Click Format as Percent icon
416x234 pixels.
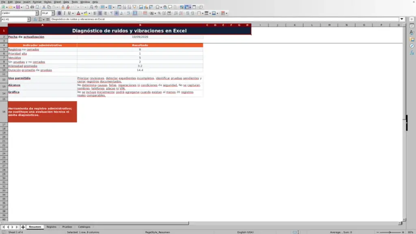pyautogui.click(x=159, y=13)
